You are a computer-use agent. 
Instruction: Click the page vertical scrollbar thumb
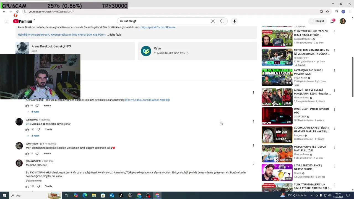pos(352,77)
